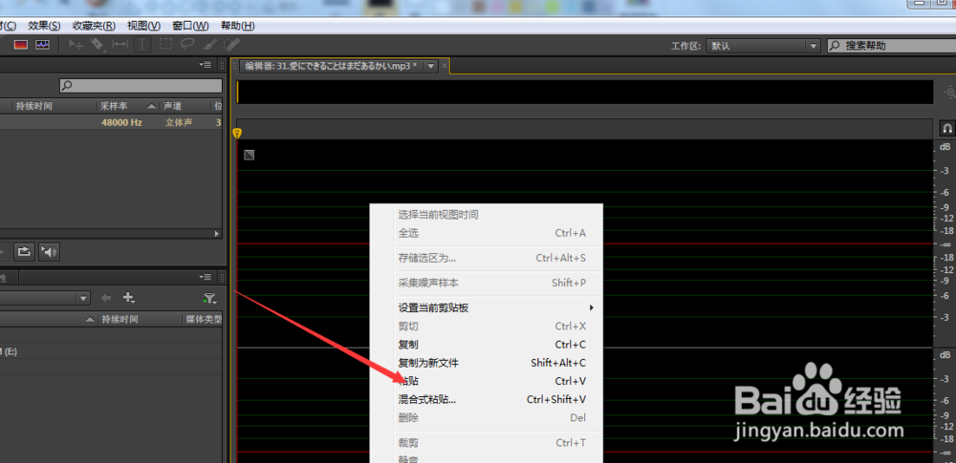Select the Lasso Selection tool

[x=187, y=45]
